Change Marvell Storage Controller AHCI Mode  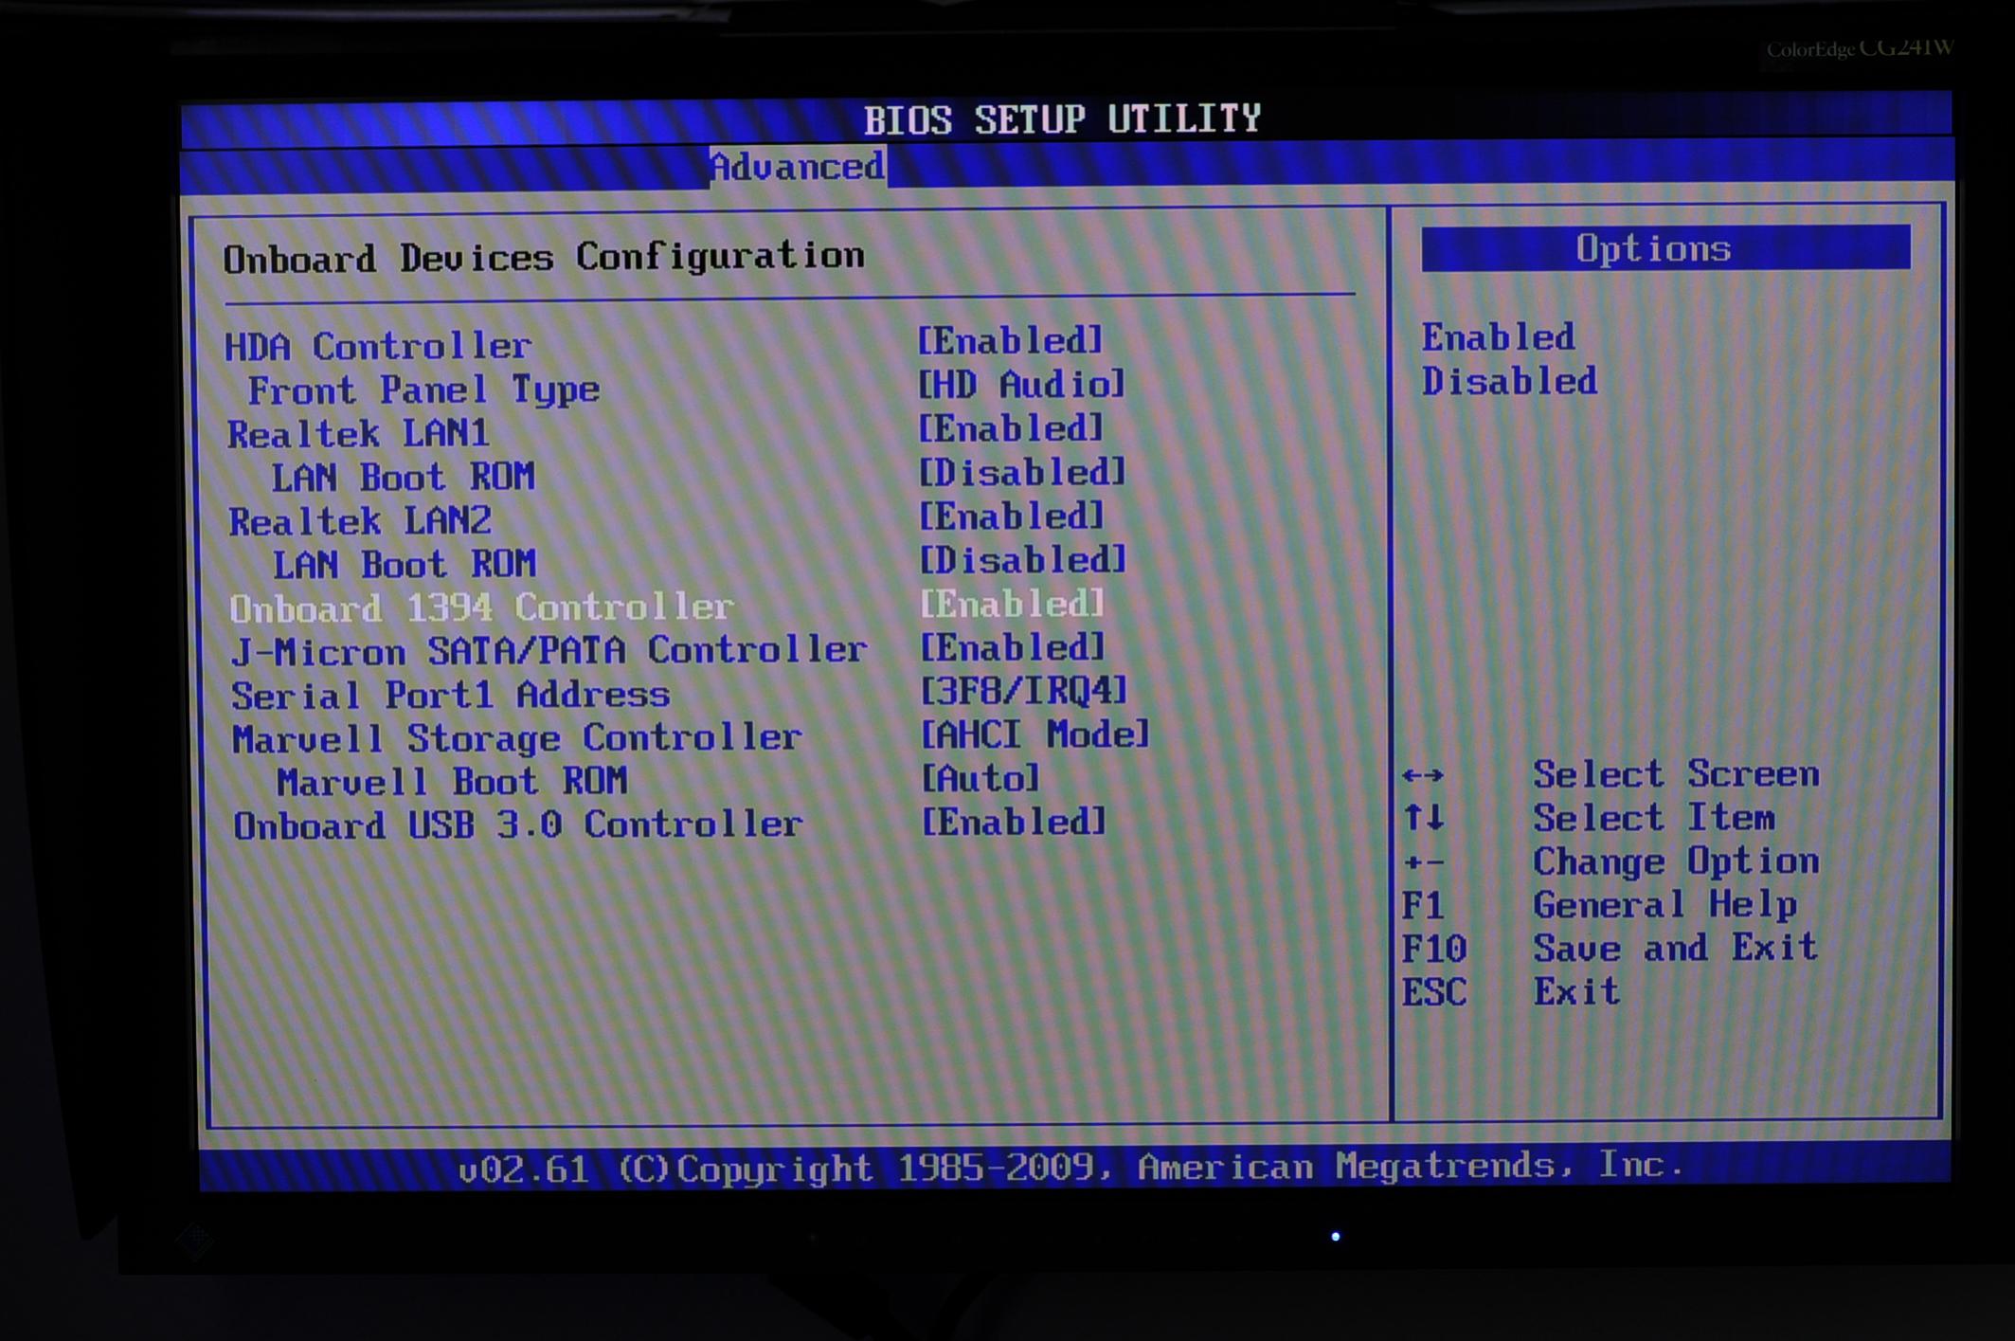point(1035,734)
